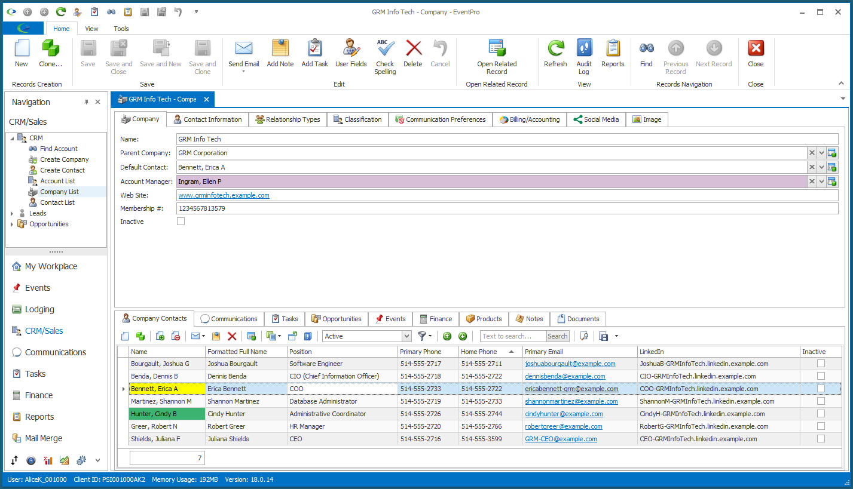Sort contacts by Home Phone column header
This screenshot has width=853, height=489.
pyautogui.click(x=491, y=352)
